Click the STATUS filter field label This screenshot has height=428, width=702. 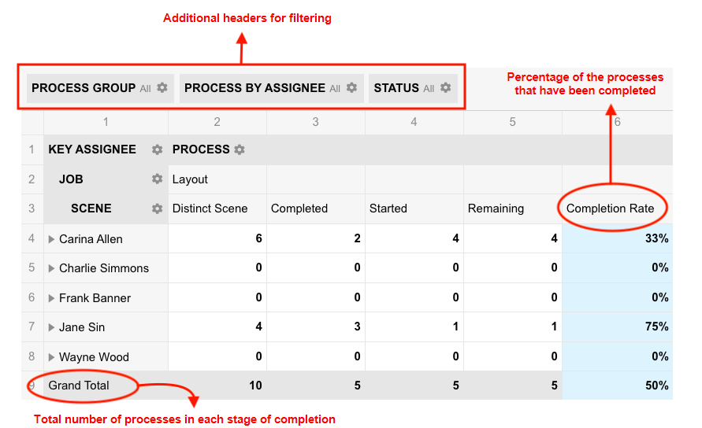coord(396,88)
